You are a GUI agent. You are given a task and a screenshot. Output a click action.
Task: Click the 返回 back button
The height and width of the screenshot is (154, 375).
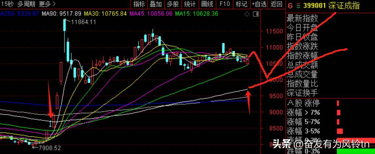[x=277, y=4]
